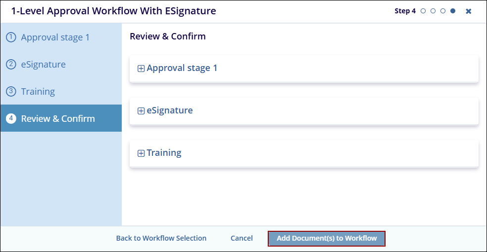Click the third step progress dot
Viewport: 487px width, 252px height.
coord(443,11)
